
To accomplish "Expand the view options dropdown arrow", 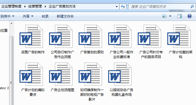I will pos(170,16).
